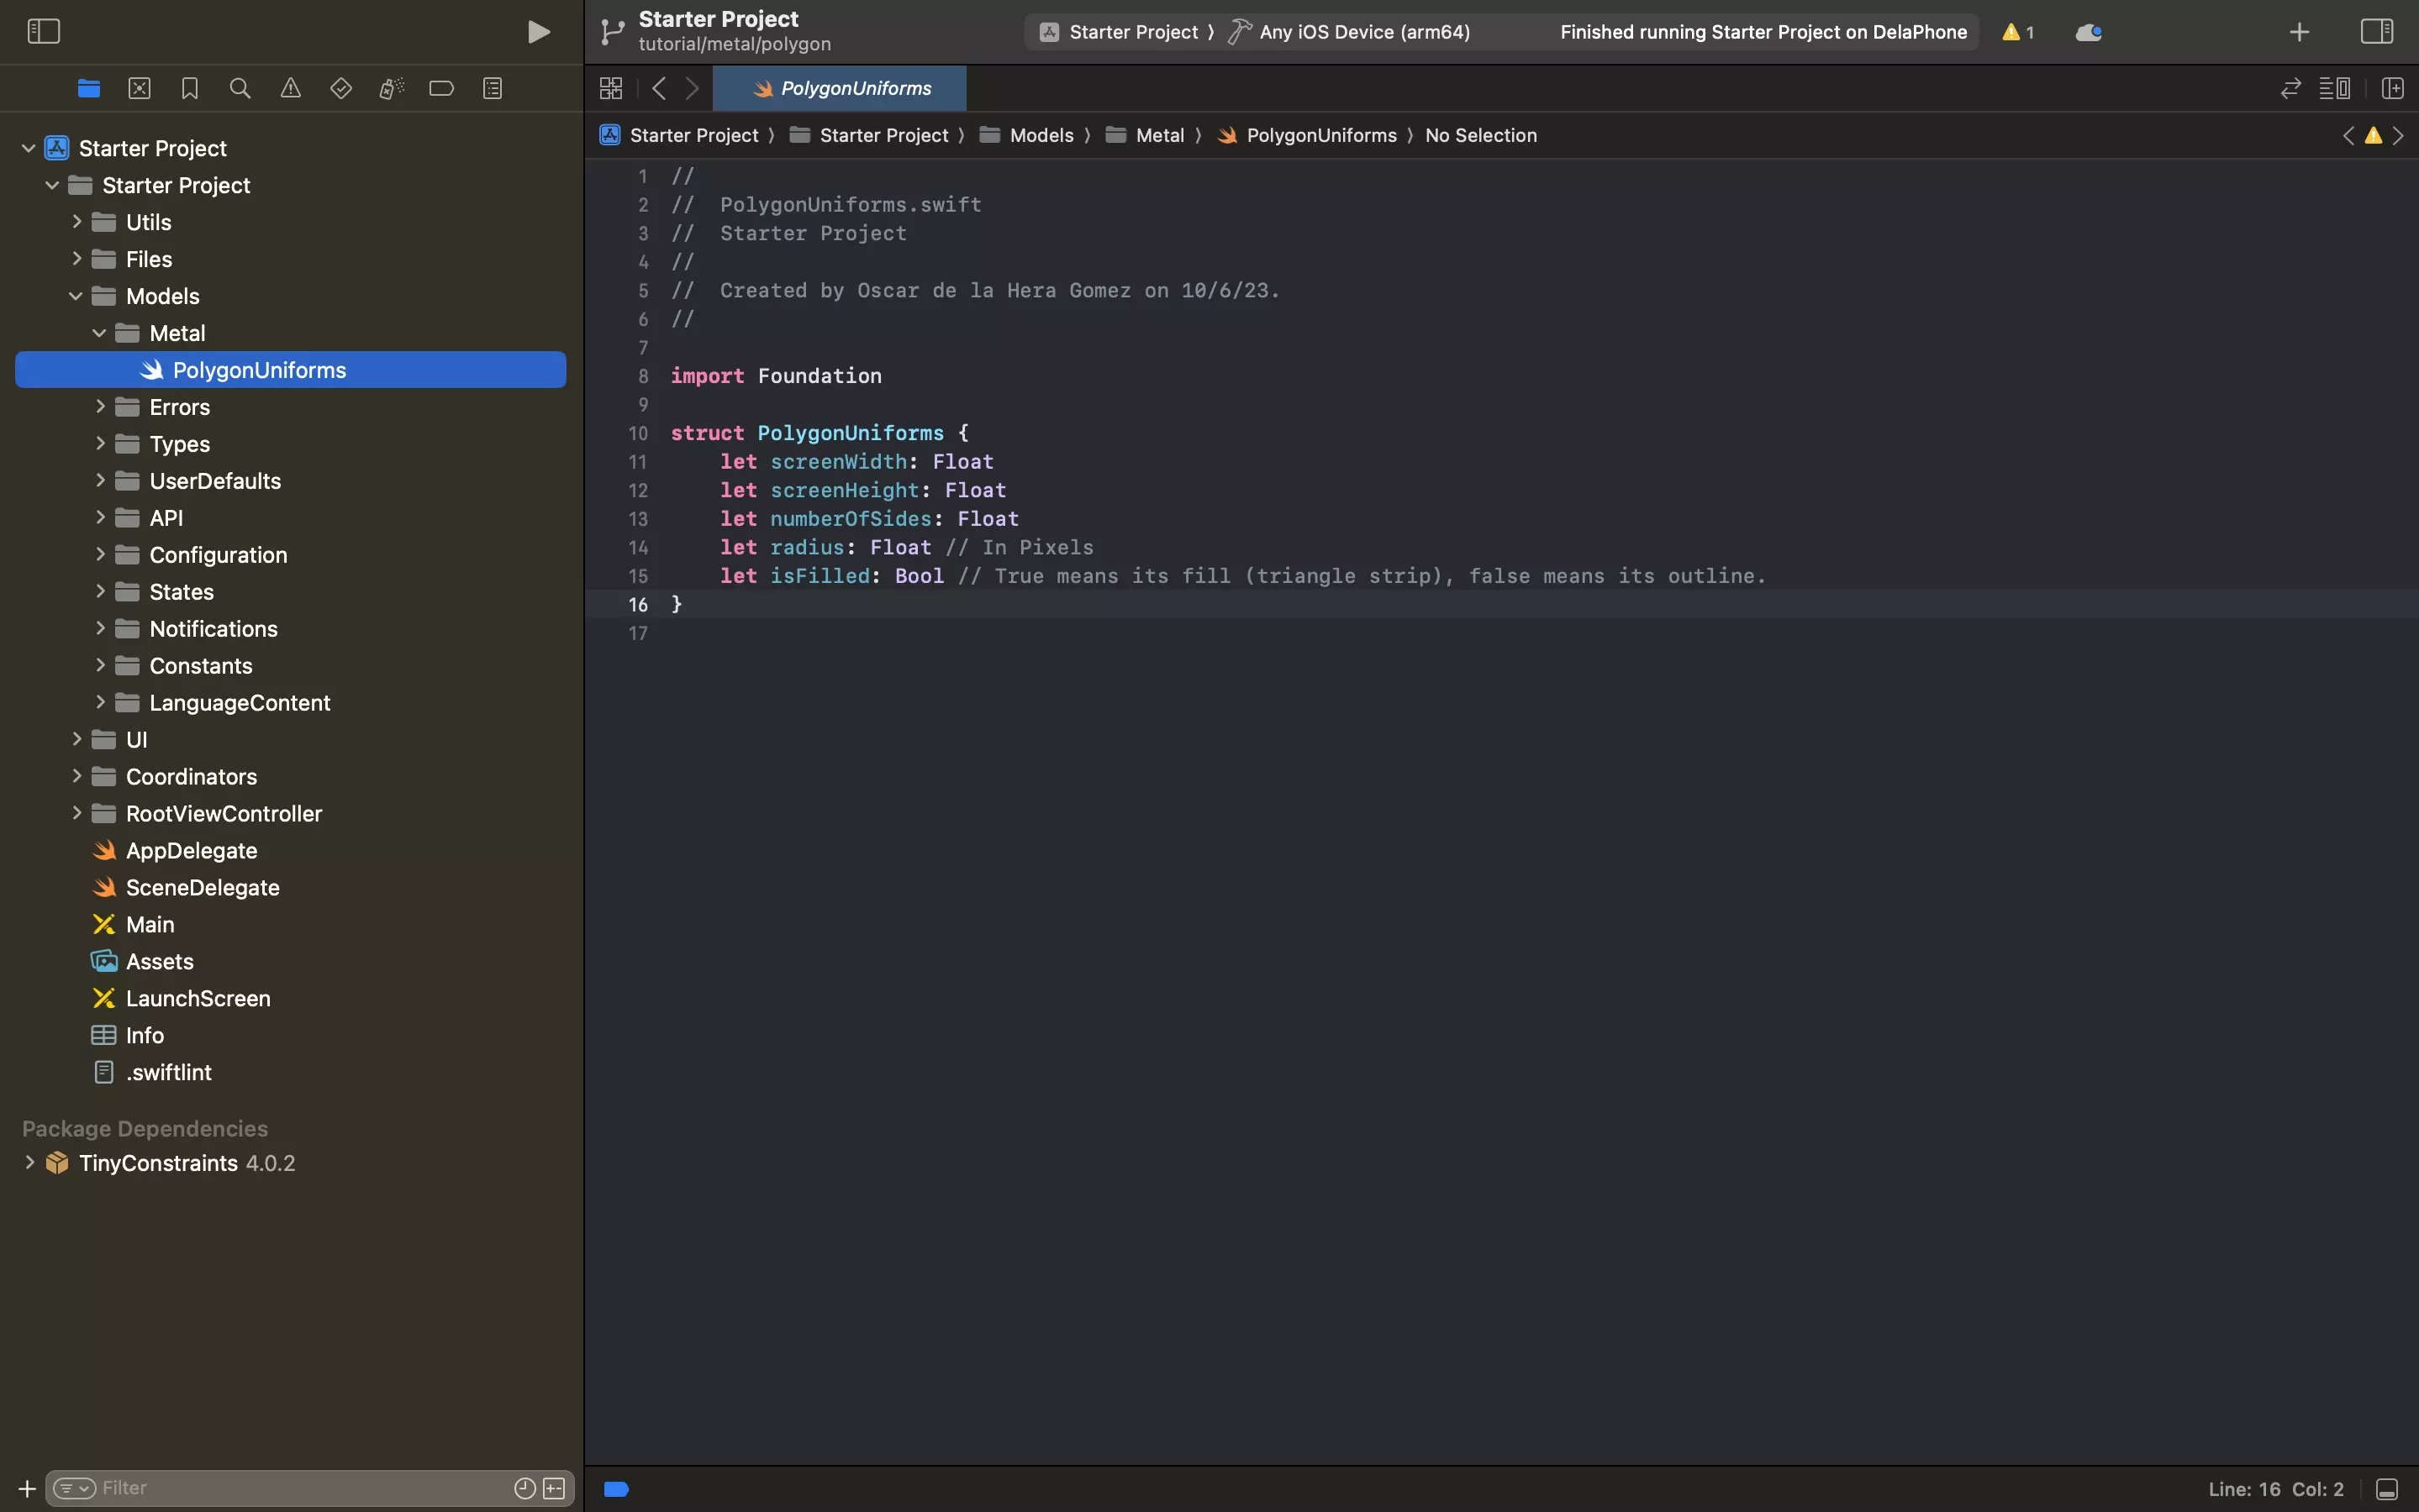The width and height of the screenshot is (2419, 1512).
Task: Run the Starter Project build
Action: pos(538,32)
